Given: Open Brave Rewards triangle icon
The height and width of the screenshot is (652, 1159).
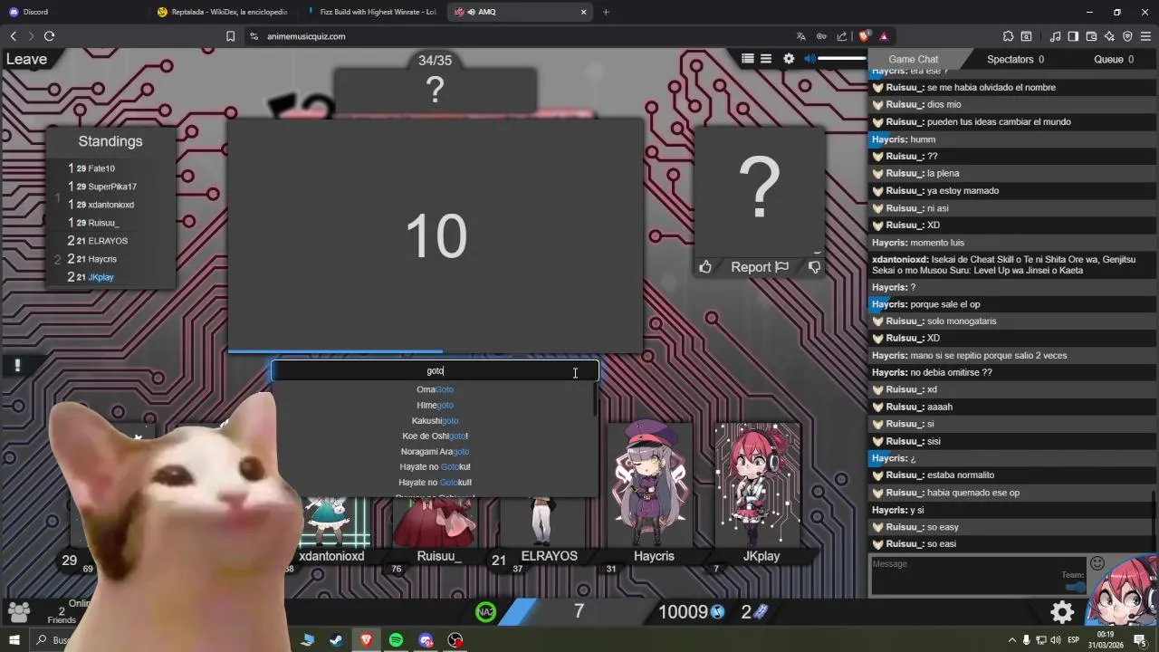Looking at the screenshot, I should point(884,36).
